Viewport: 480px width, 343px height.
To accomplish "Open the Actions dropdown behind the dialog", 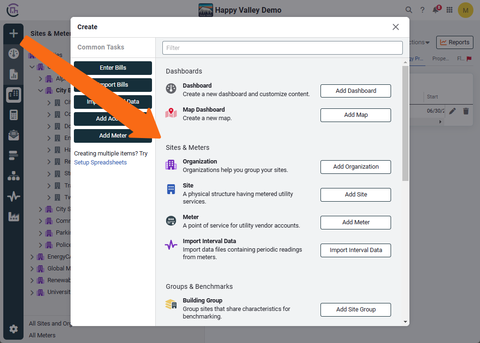I will click(x=419, y=42).
